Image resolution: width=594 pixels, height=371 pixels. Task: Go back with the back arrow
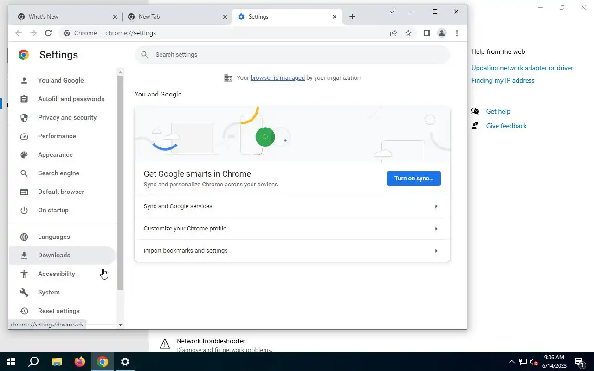(19, 33)
